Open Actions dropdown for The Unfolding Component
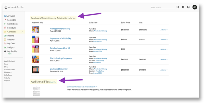The width and height of the screenshot is (204, 103). tap(164, 59)
